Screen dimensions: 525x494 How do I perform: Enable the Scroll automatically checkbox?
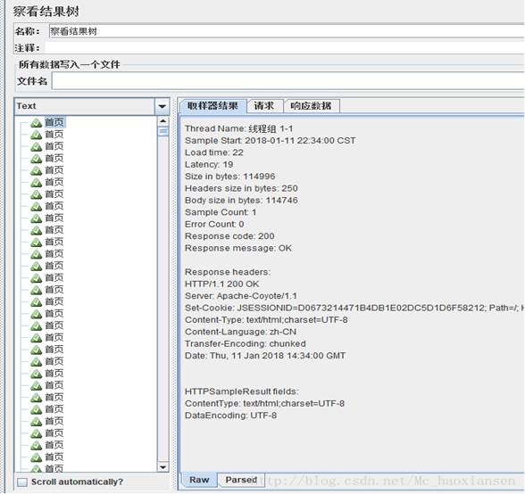(22, 482)
